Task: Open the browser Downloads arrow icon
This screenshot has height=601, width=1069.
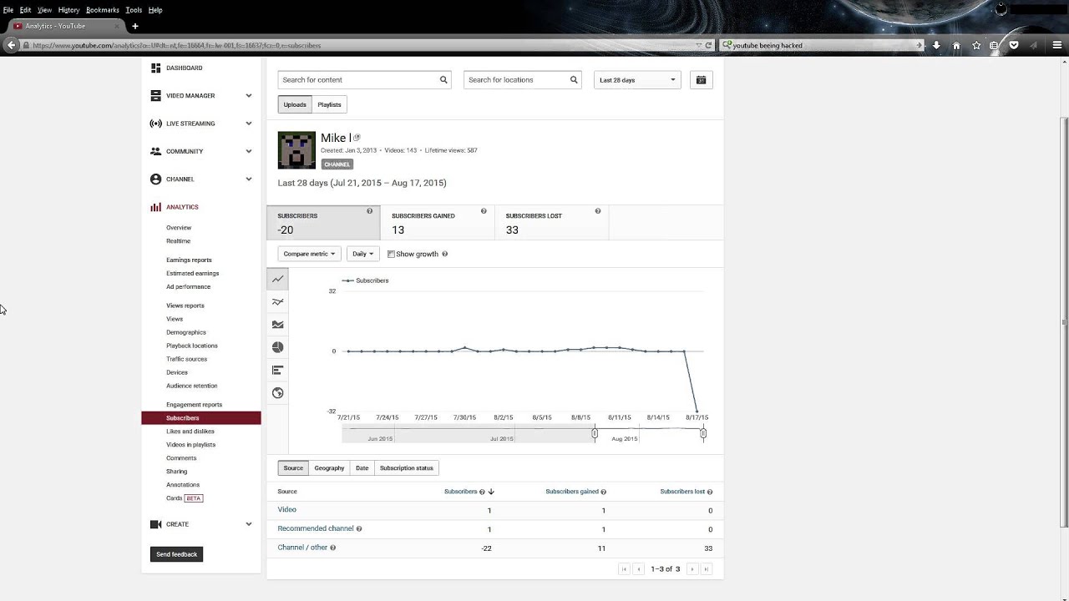Action: 936,45
